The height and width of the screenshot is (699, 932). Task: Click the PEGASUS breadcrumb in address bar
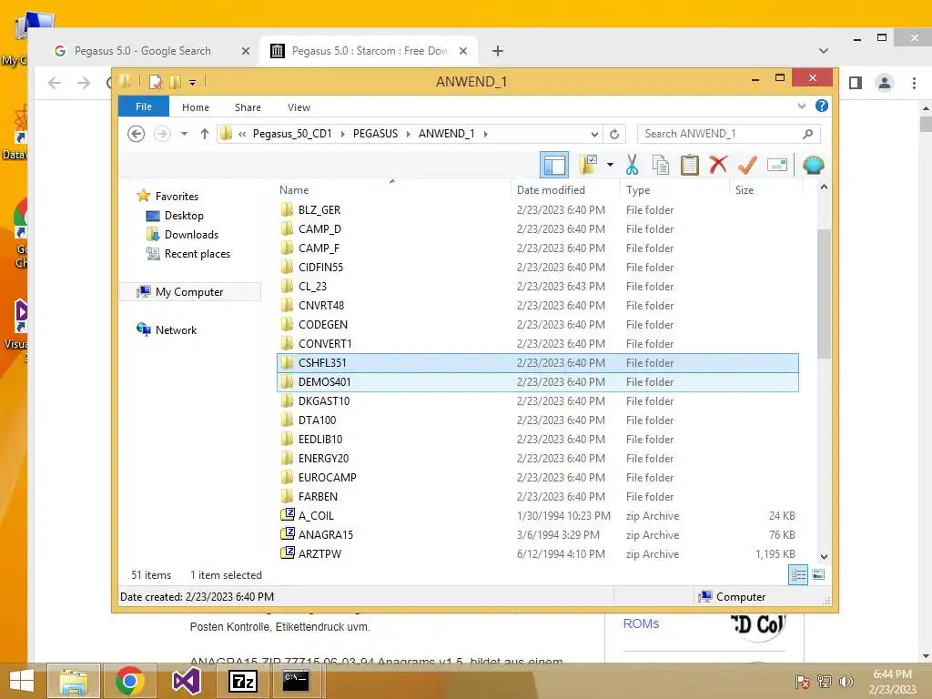[375, 134]
